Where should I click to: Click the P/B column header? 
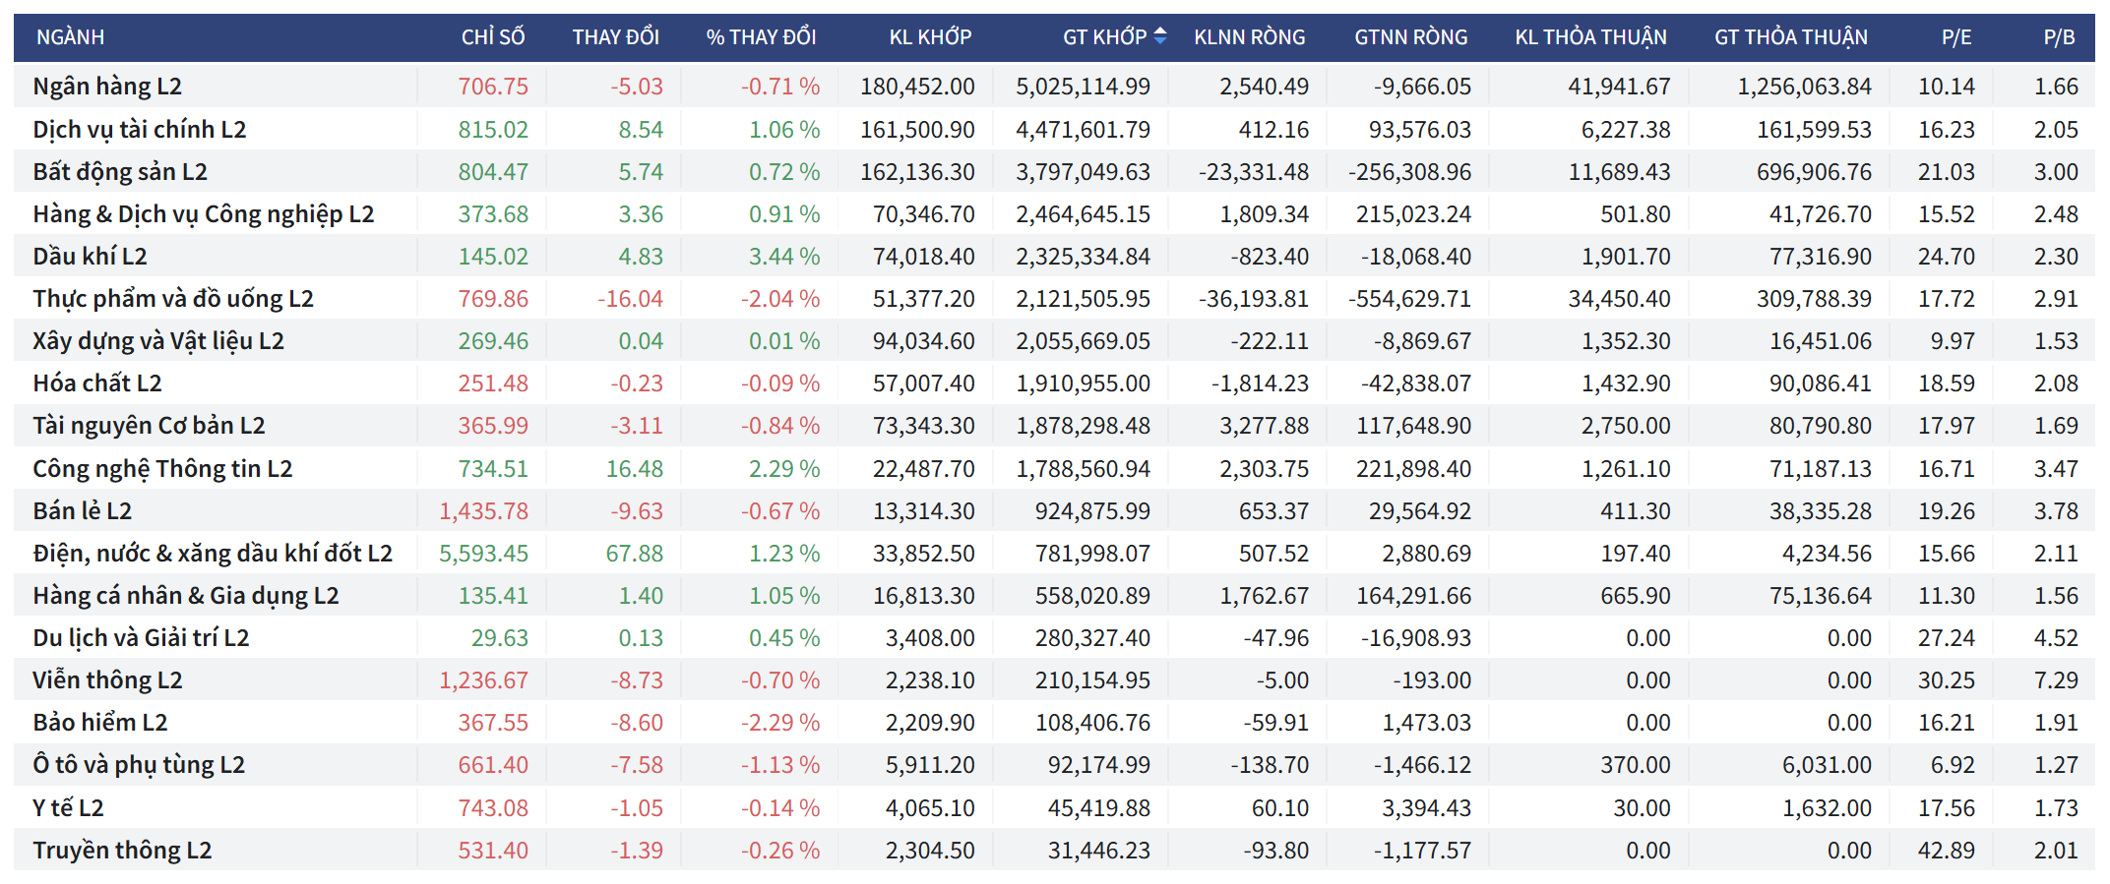click(2059, 37)
